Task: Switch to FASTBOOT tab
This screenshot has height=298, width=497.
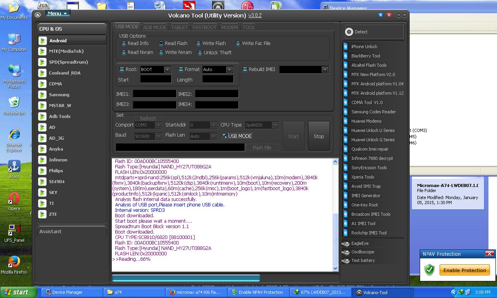Action: [205, 27]
